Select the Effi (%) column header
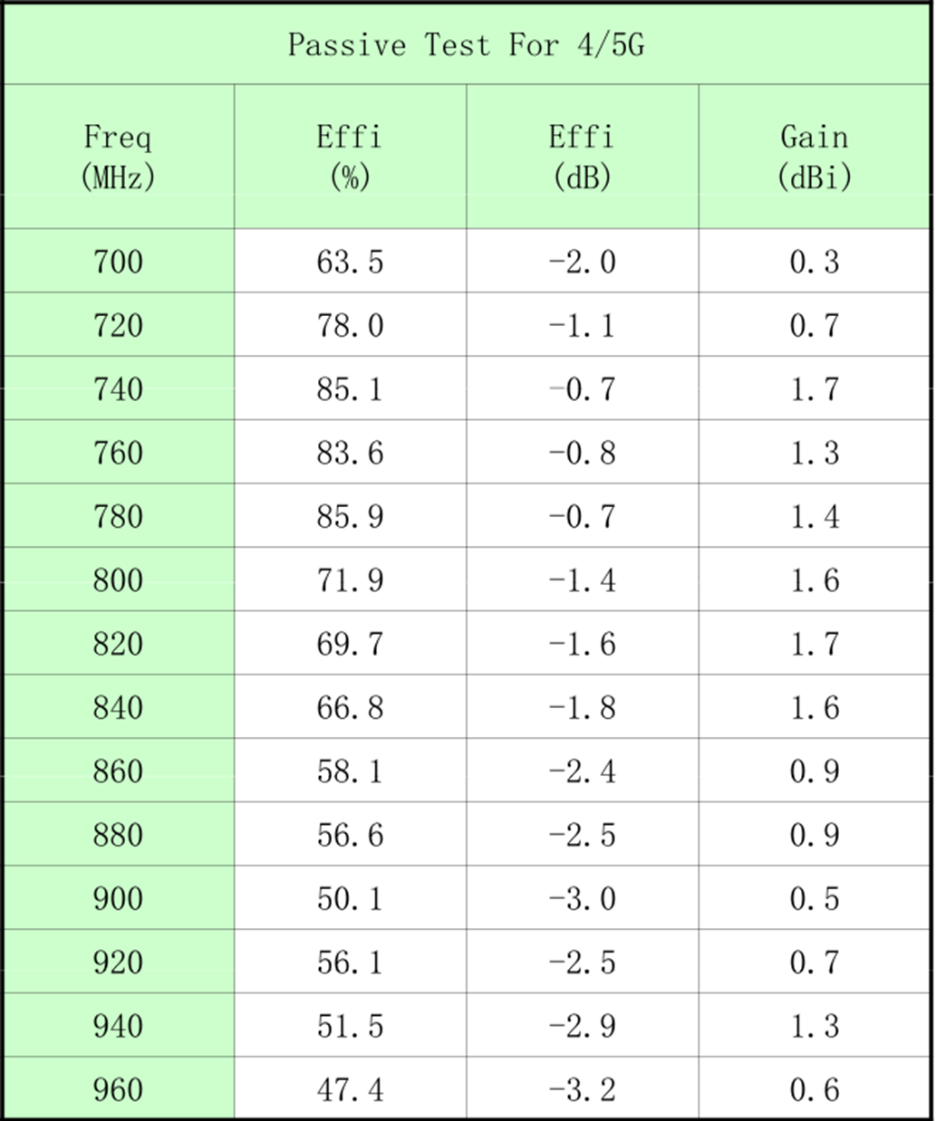The width and height of the screenshot is (936, 1121). point(350,157)
